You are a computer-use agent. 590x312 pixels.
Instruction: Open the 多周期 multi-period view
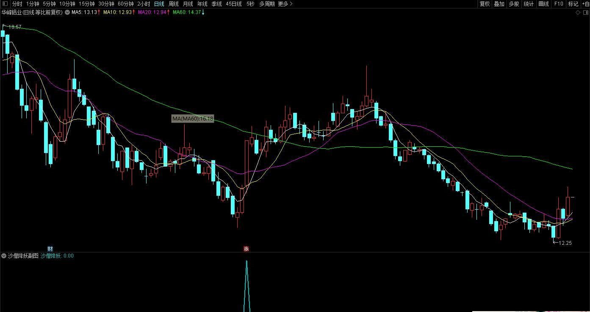click(267, 4)
